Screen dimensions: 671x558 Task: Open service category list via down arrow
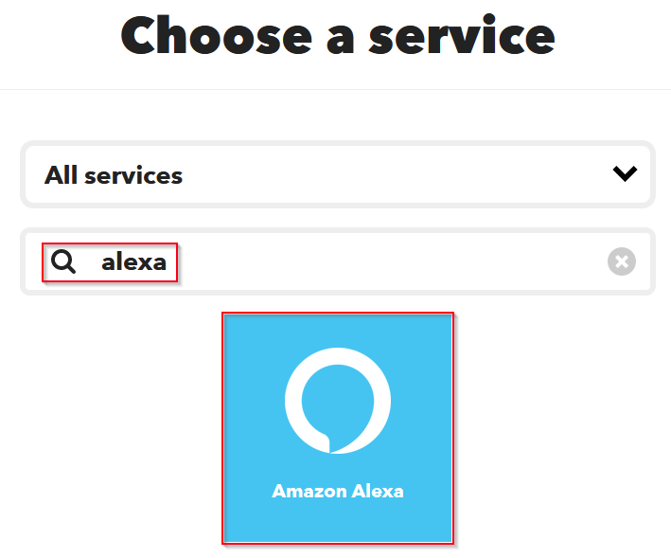625,173
